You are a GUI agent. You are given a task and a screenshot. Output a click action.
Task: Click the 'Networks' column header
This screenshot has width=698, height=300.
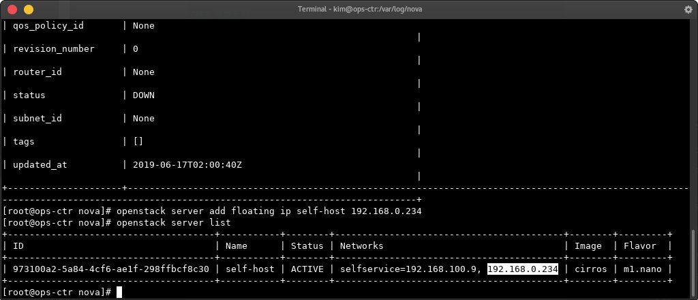[x=361, y=245]
